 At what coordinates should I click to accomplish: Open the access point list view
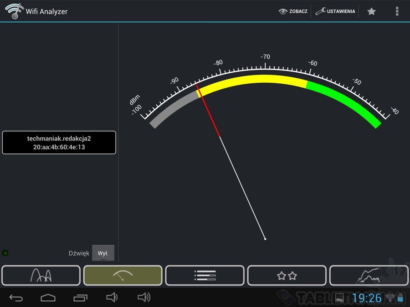coord(205,275)
